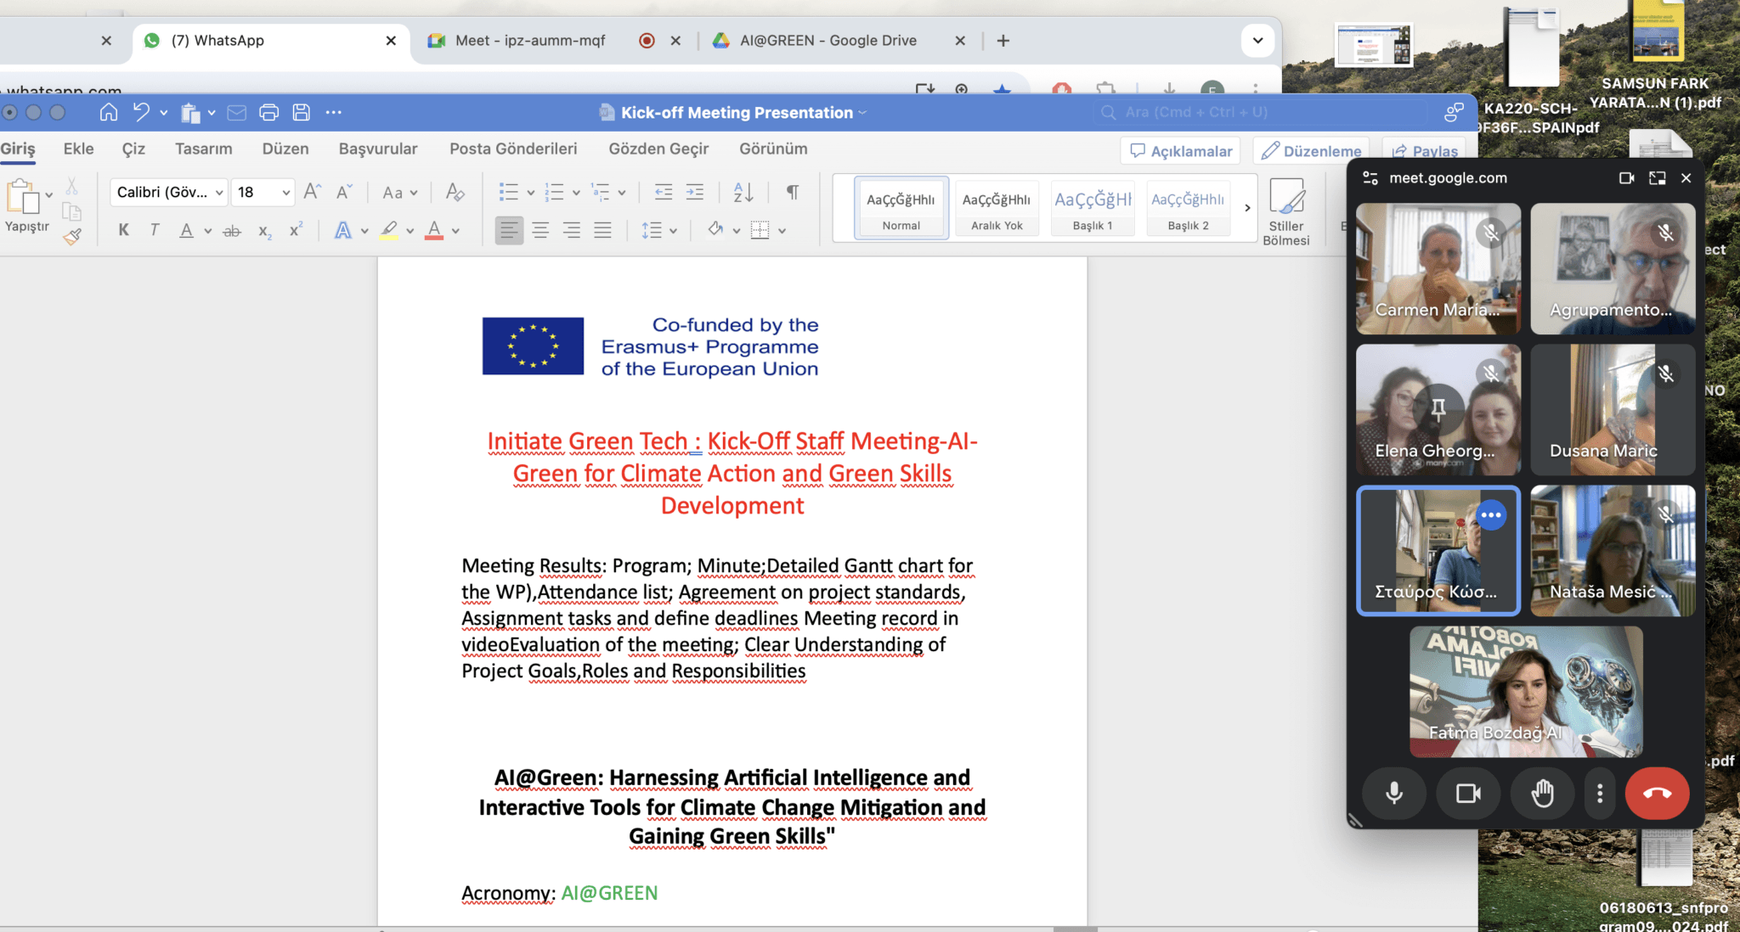Expand the styles gallery arrow

click(1246, 208)
